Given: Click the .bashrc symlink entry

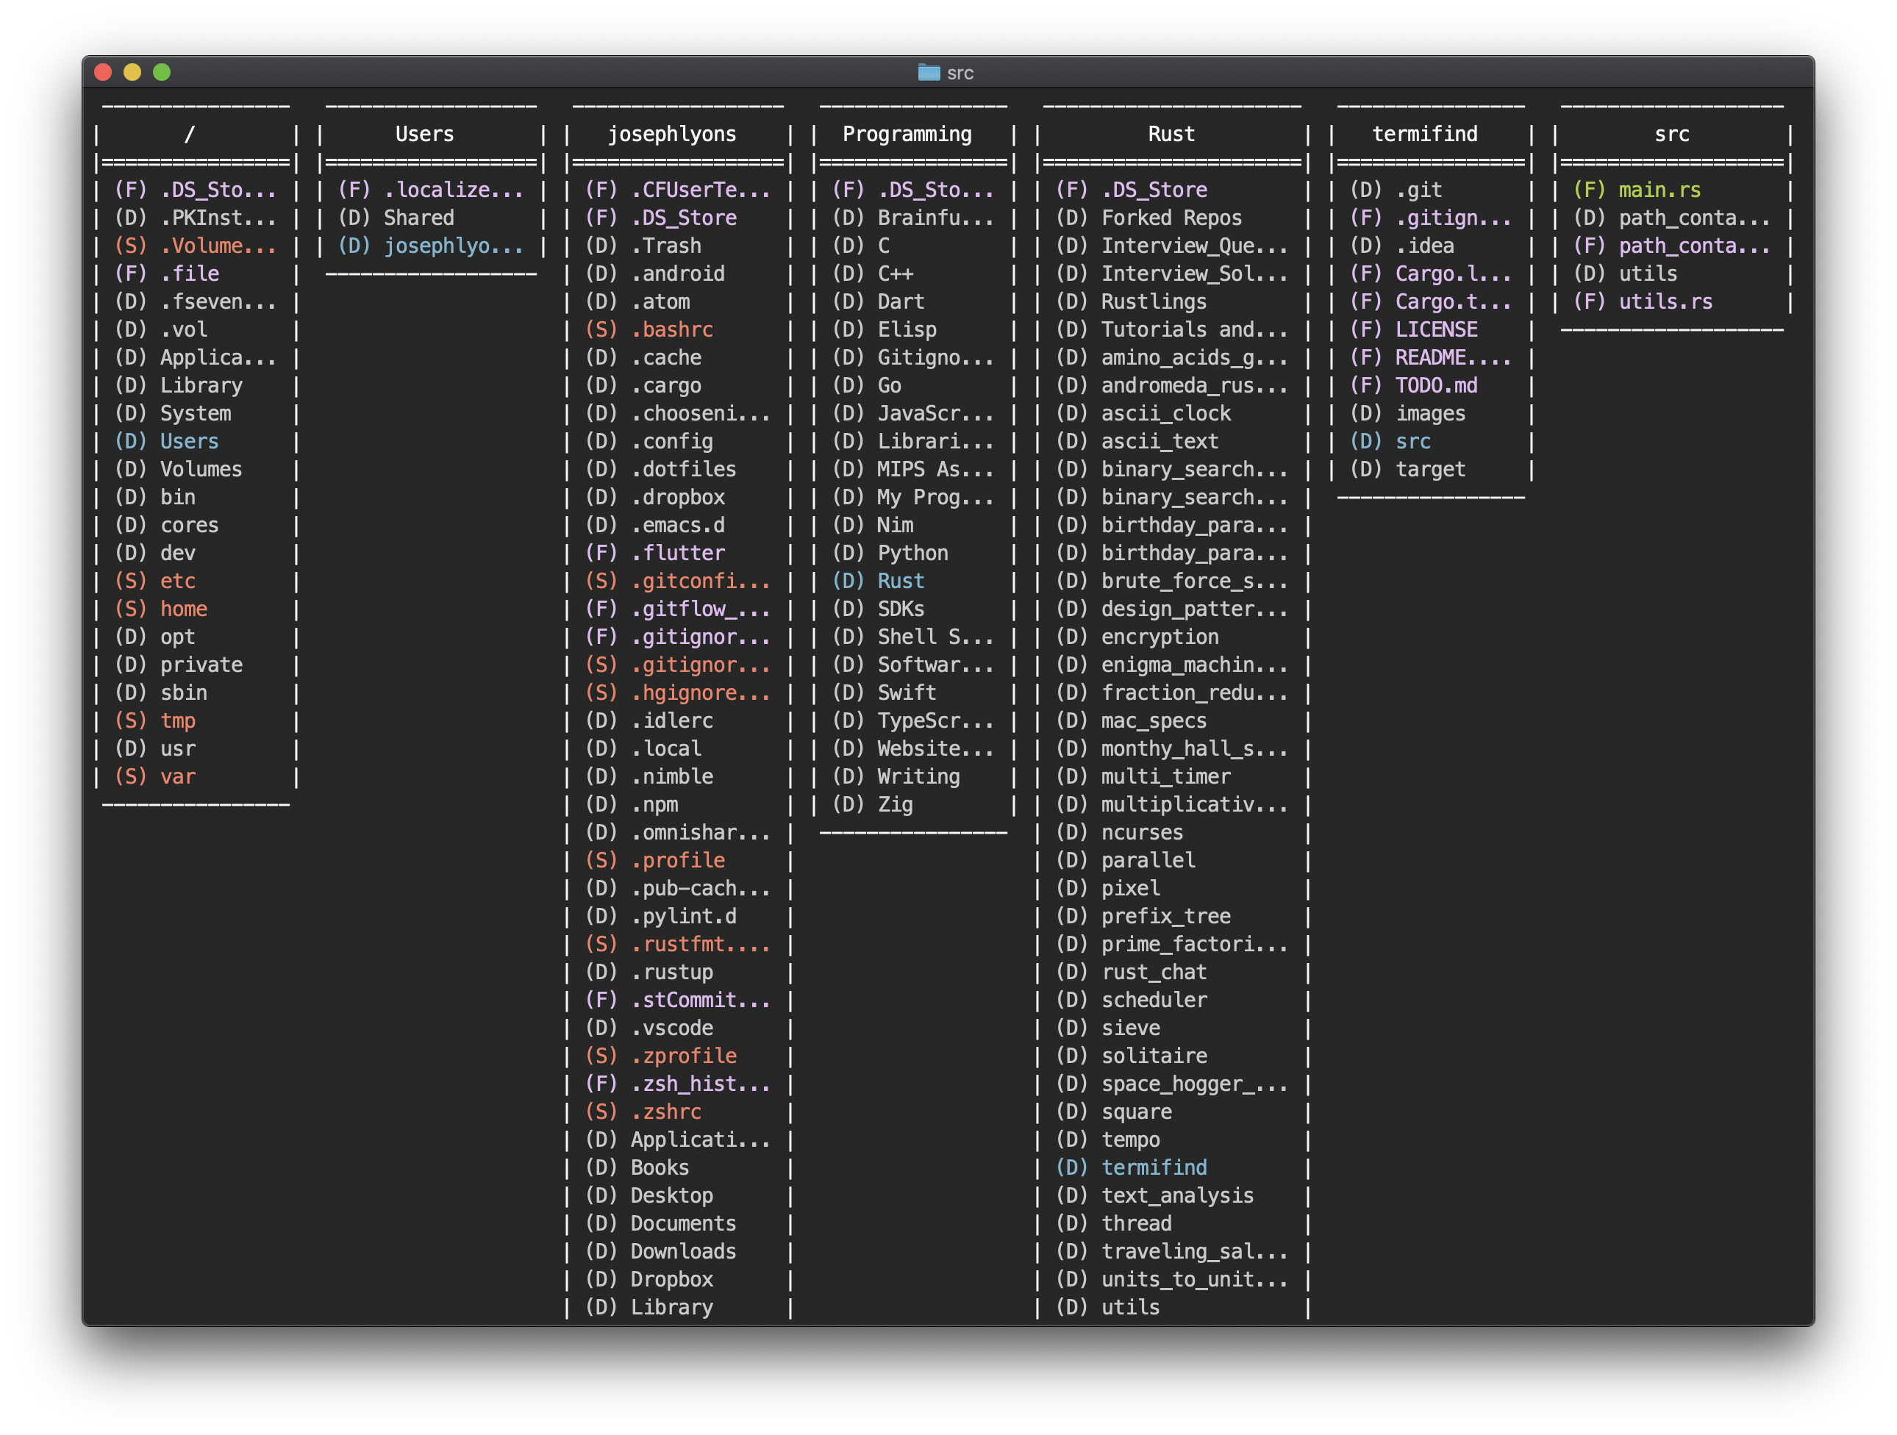Looking at the screenshot, I should coord(671,330).
